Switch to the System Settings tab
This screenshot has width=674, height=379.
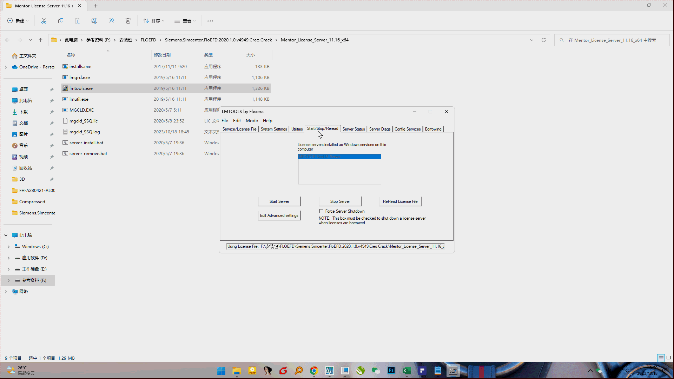tap(274, 129)
